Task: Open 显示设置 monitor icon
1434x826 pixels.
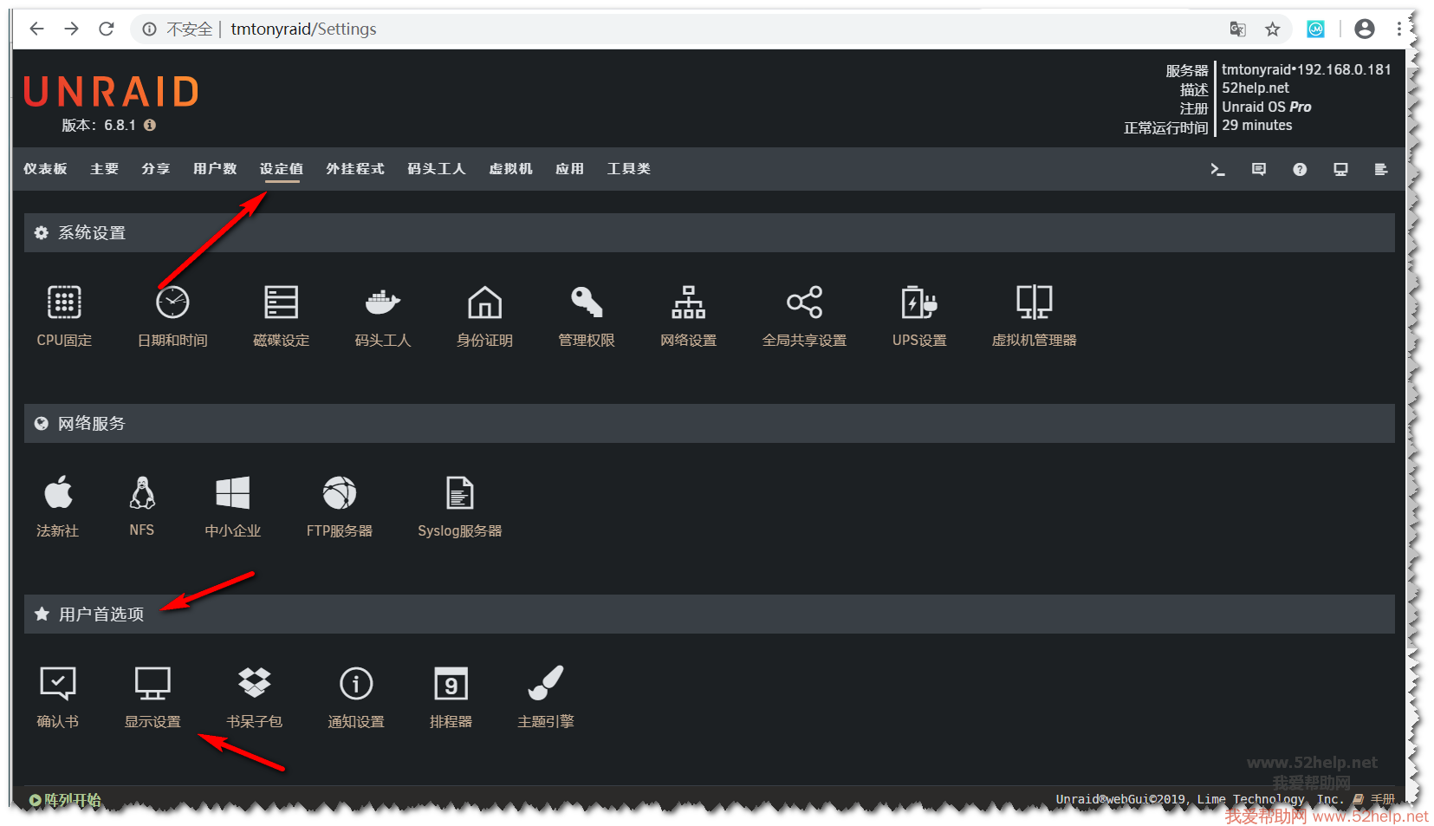Action: [x=152, y=684]
